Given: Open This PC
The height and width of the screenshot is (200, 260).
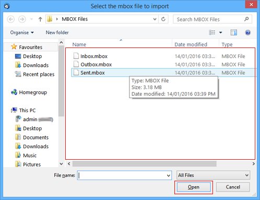Looking at the screenshot, I should tap(27, 110).
